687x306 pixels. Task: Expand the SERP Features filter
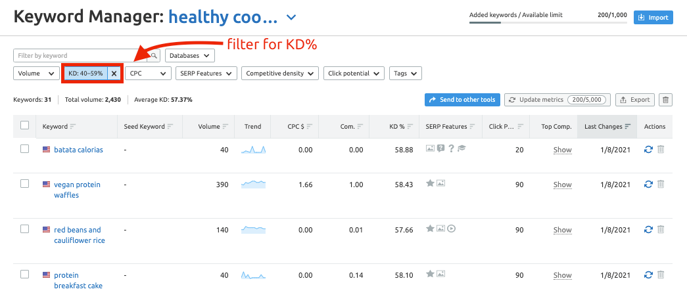point(206,74)
